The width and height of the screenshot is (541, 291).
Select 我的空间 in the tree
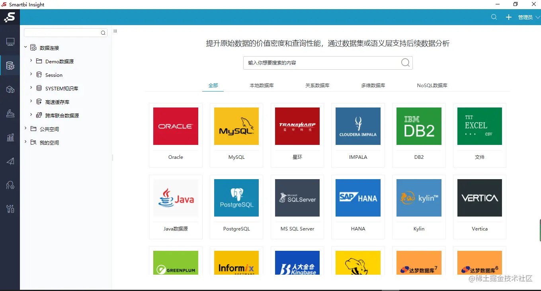click(x=49, y=143)
